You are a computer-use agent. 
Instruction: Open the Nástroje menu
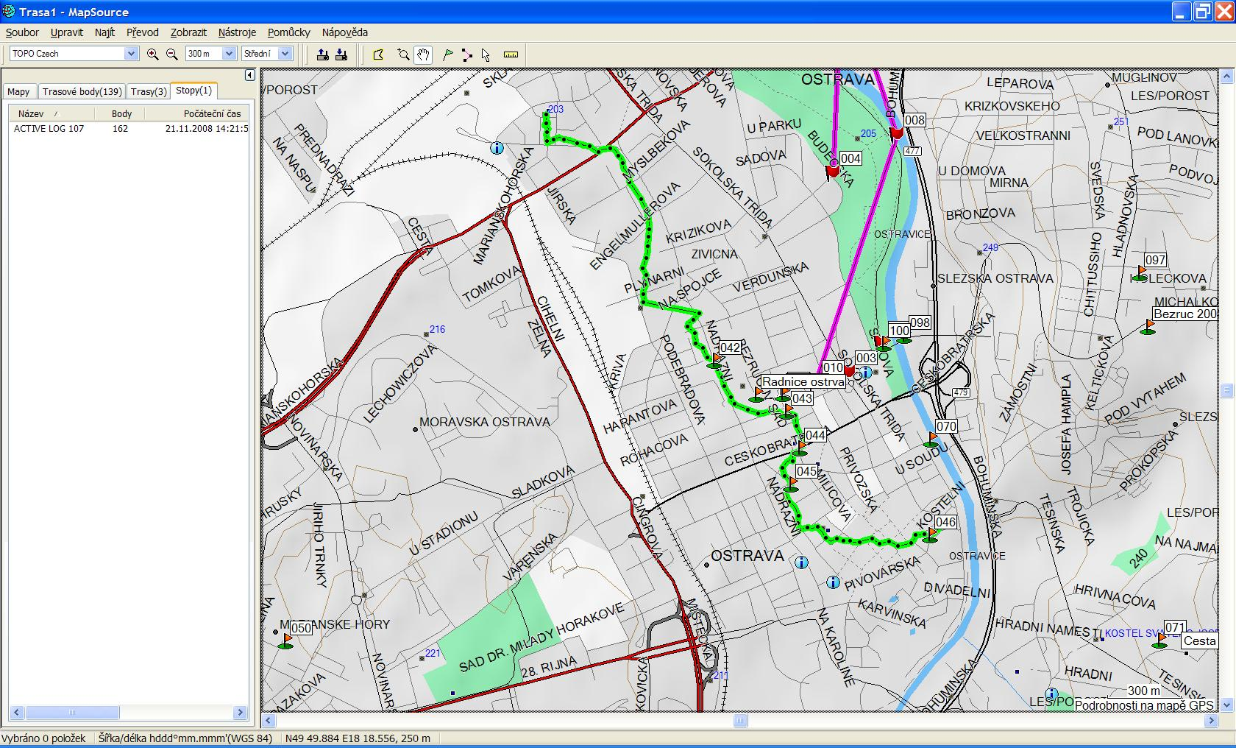[x=237, y=32]
